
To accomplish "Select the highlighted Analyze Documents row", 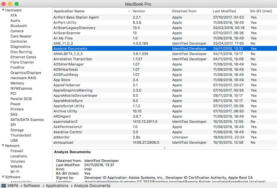I will tap(165, 49).
